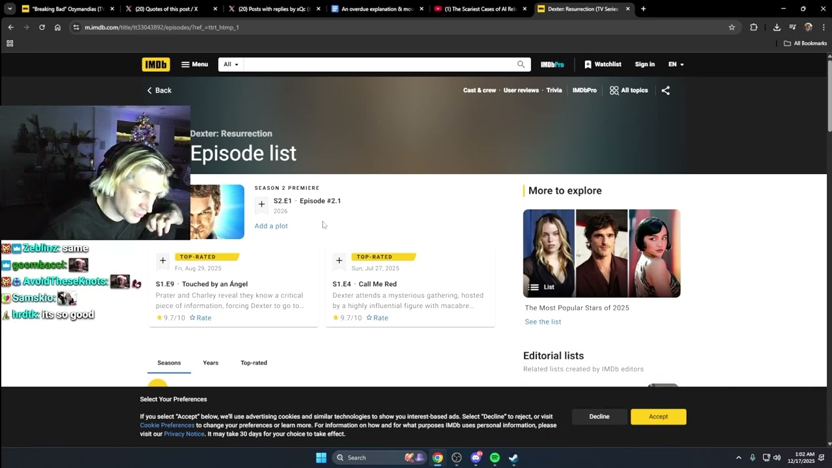Image resolution: width=832 pixels, height=468 pixels.
Task: Open a new browser tab
Action: (643, 9)
